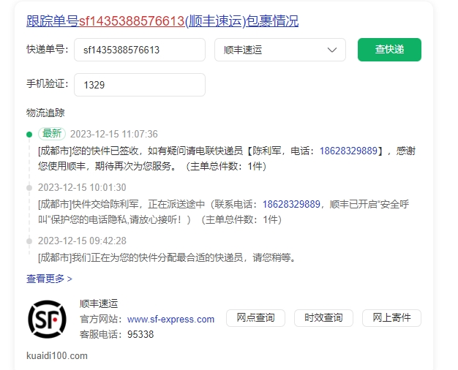Click the 快递单号 tracking number input field
This screenshot has height=370, width=458.
click(x=140, y=50)
